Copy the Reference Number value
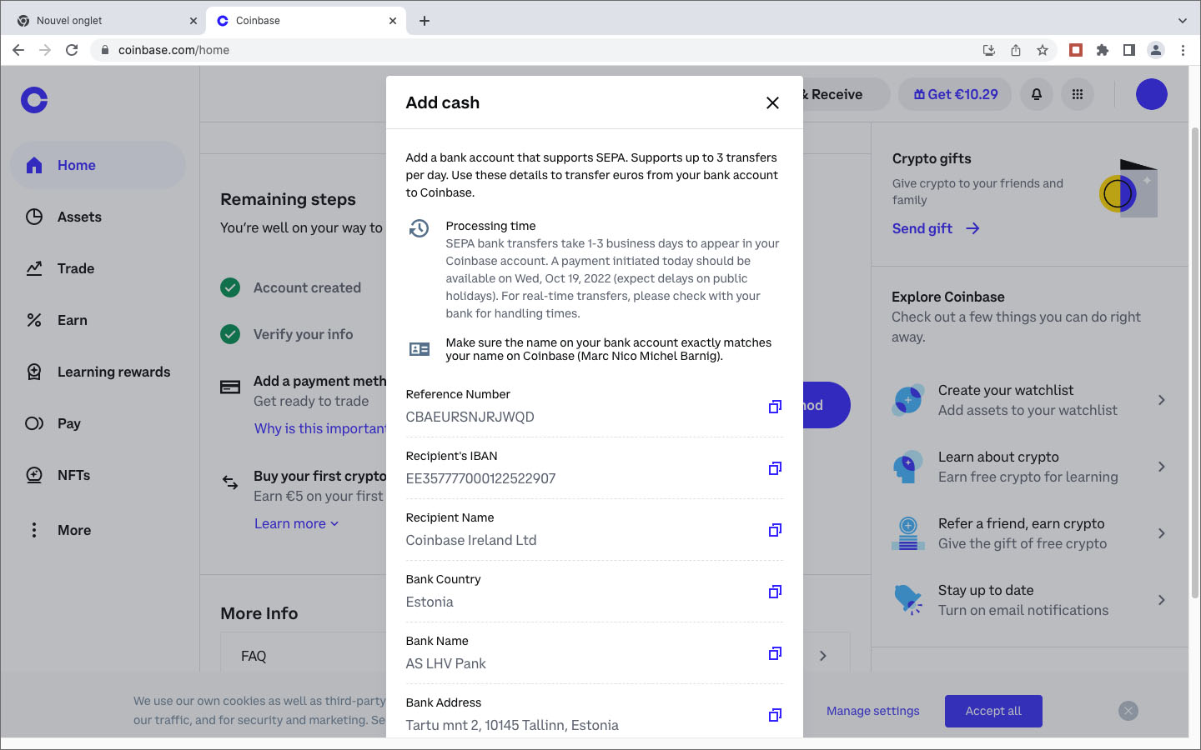The width and height of the screenshot is (1201, 750). pos(775,407)
